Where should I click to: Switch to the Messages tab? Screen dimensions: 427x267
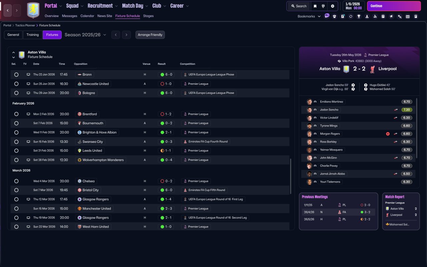[x=69, y=16]
